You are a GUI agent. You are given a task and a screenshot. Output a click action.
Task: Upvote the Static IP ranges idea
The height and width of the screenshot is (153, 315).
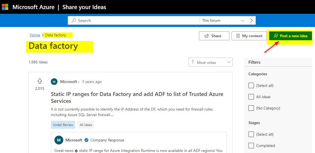coord(40,81)
